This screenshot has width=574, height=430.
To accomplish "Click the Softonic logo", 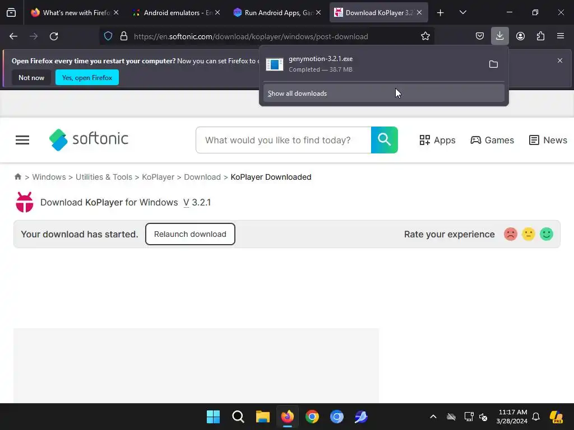I will tap(89, 139).
